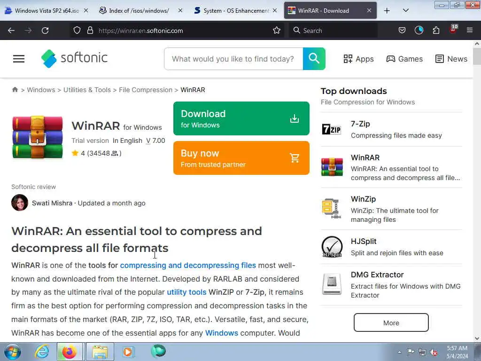This screenshot has width=481, height=361.
Task: Click the blue circular toolbar extension icon
Action: [x=419, y=30]
